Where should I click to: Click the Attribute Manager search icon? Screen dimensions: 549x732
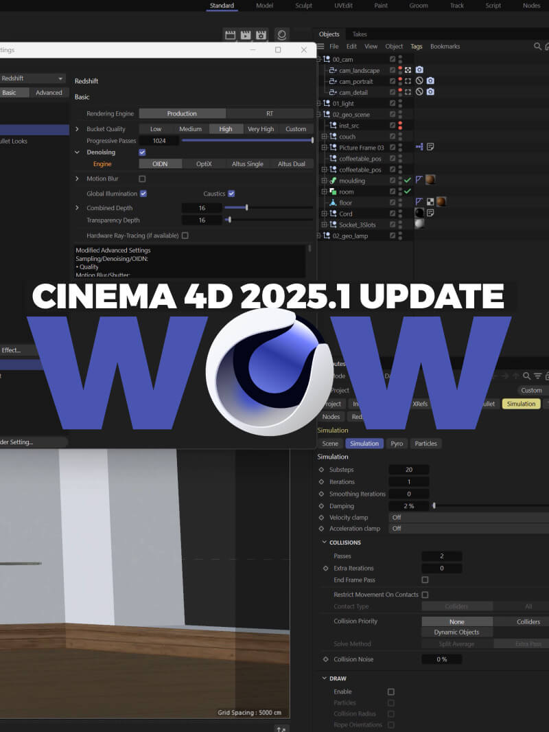click(526, 376)
